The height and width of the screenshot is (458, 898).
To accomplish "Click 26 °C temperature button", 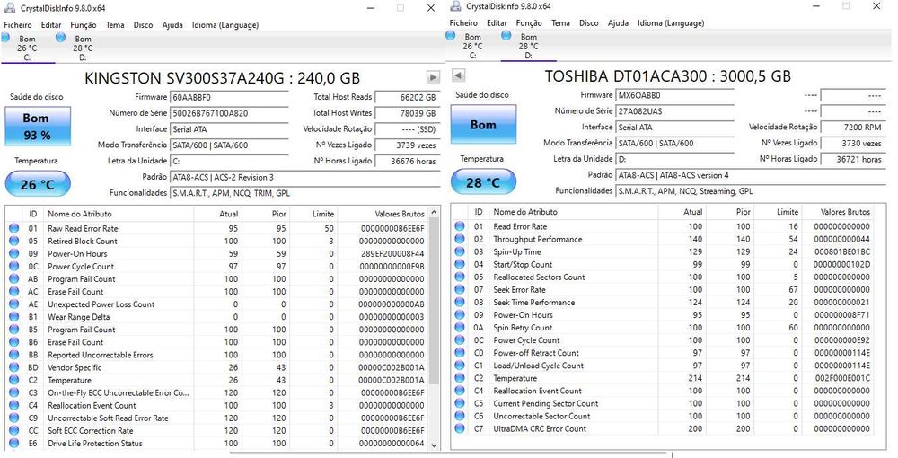I will pos(38,184).
